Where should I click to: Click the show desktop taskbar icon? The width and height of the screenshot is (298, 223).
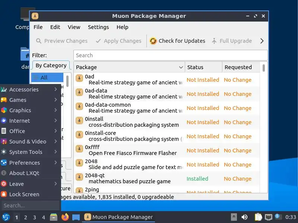point(76,217)
